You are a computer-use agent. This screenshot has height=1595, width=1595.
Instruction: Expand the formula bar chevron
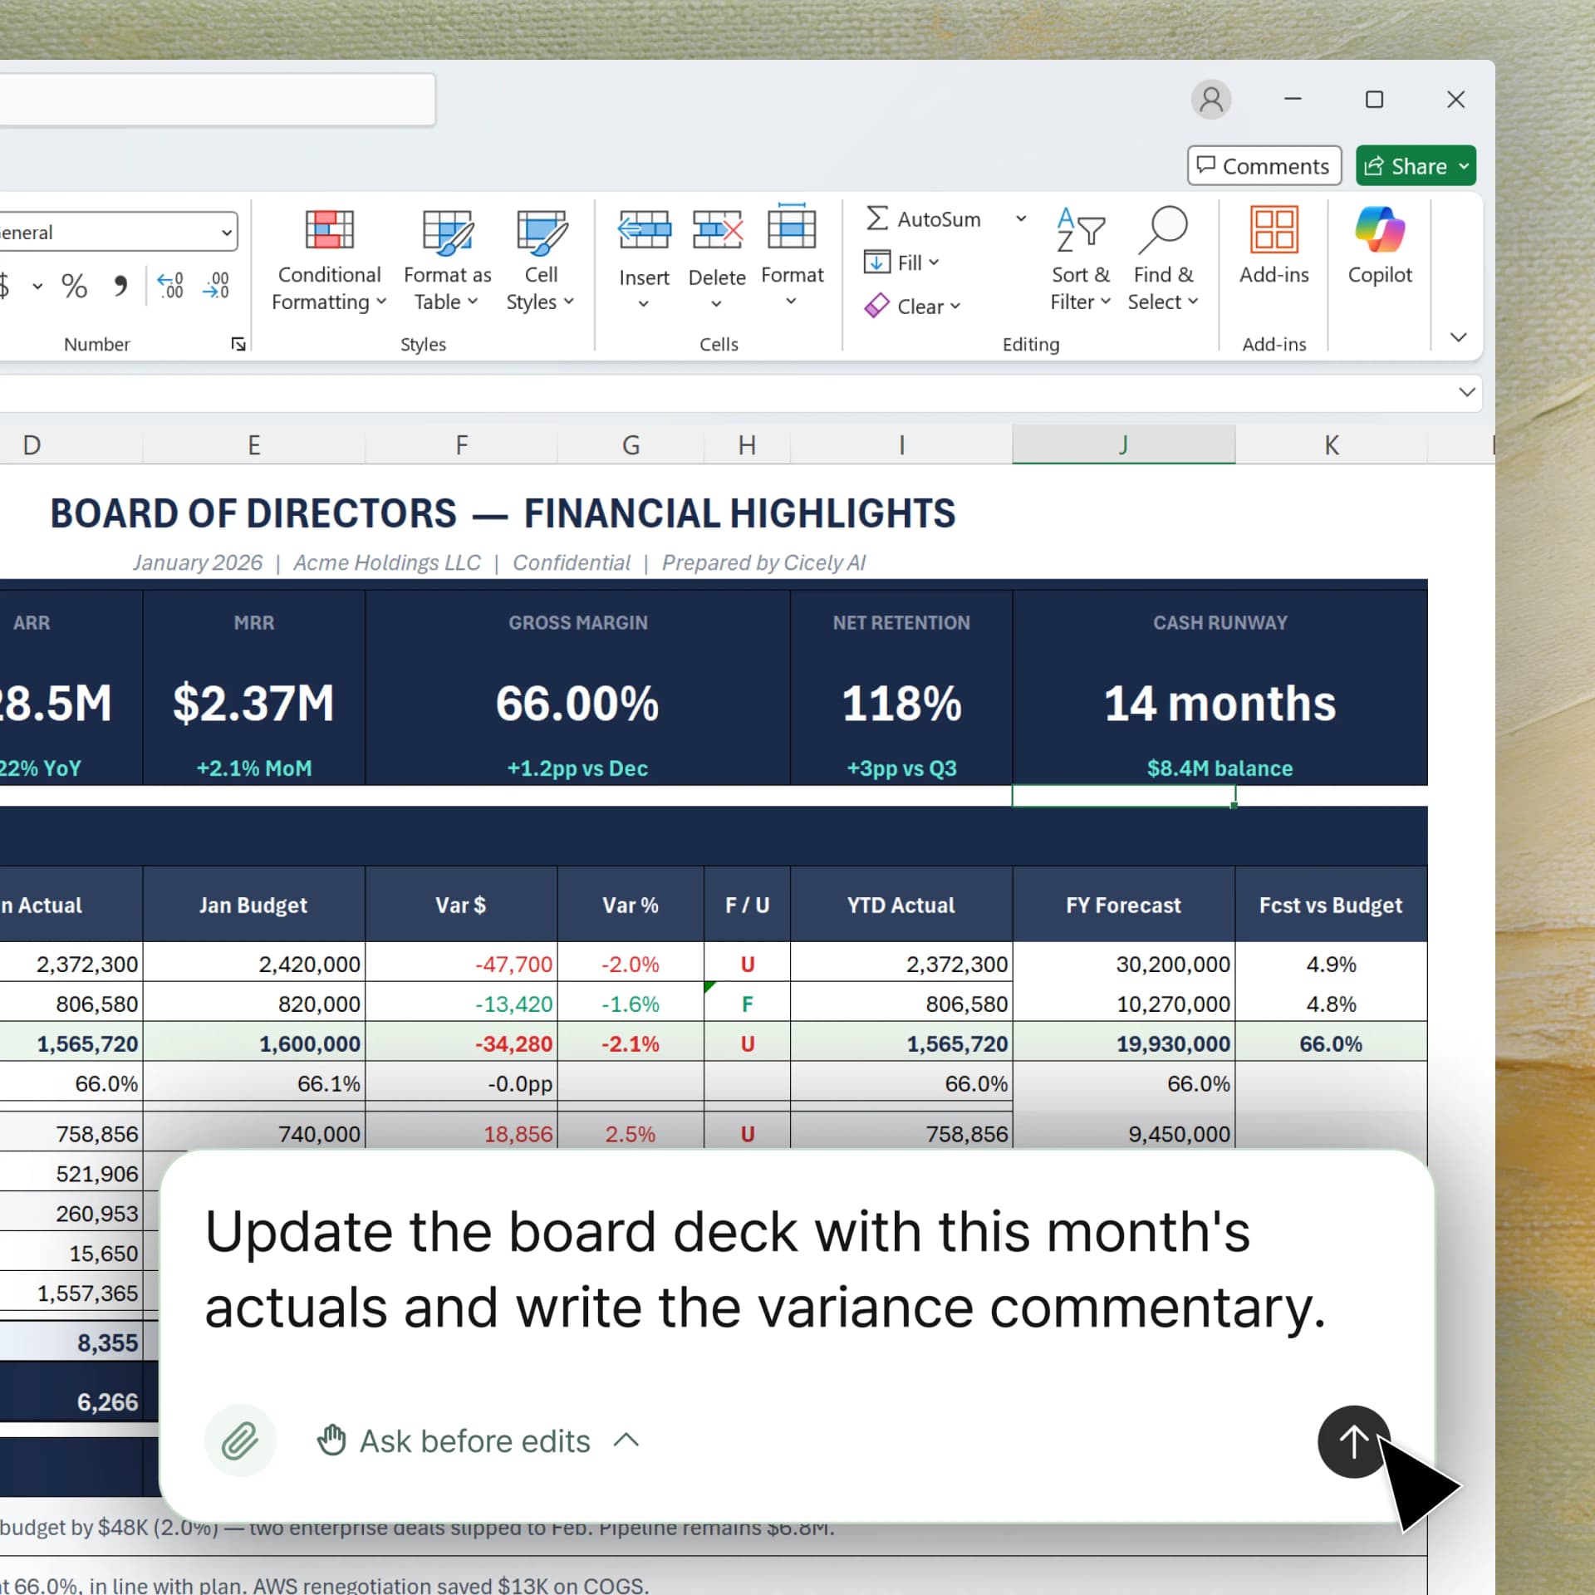(1467, 392)
